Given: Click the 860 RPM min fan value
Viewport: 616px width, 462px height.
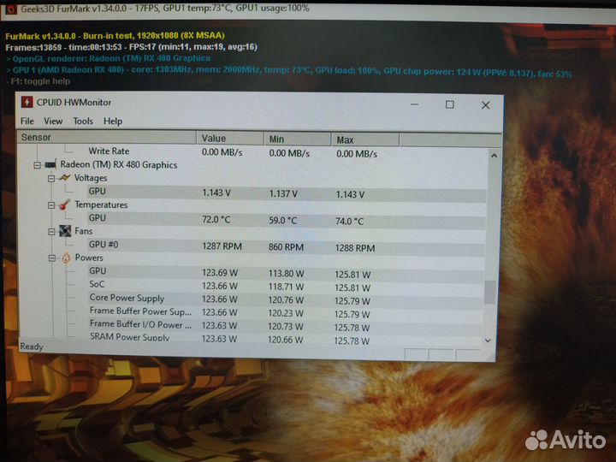Looking at the screenshot, I should coord(286,247).
